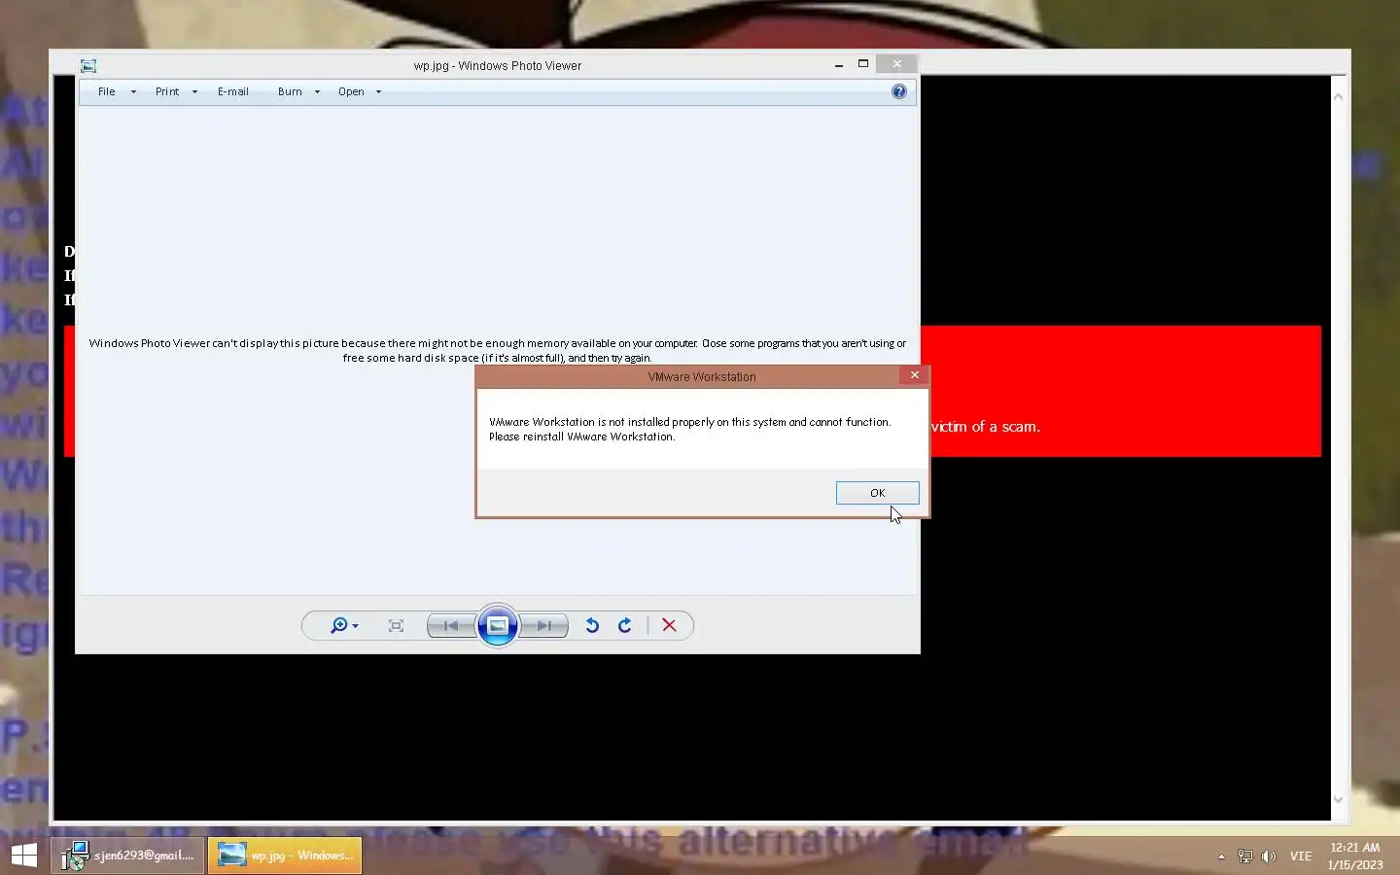Click 'victim of a scam.' text in background window

coord(986,427)
